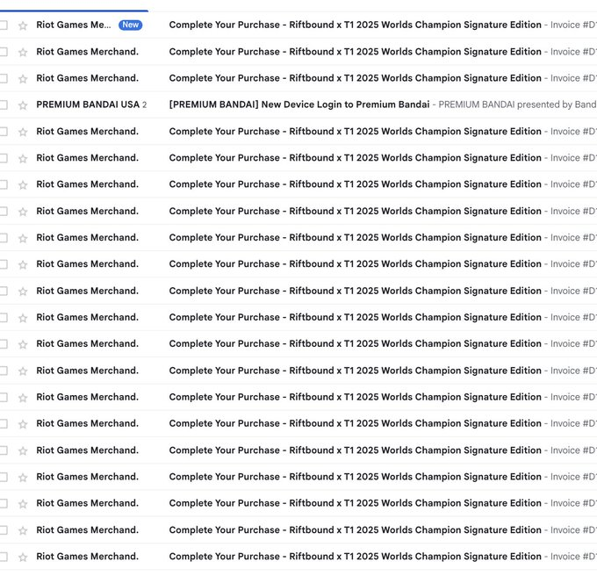Open the Riot email directly below PREMIUM BANDAI
This screenshot has height=576, width=597.
(x=355, y=132)
